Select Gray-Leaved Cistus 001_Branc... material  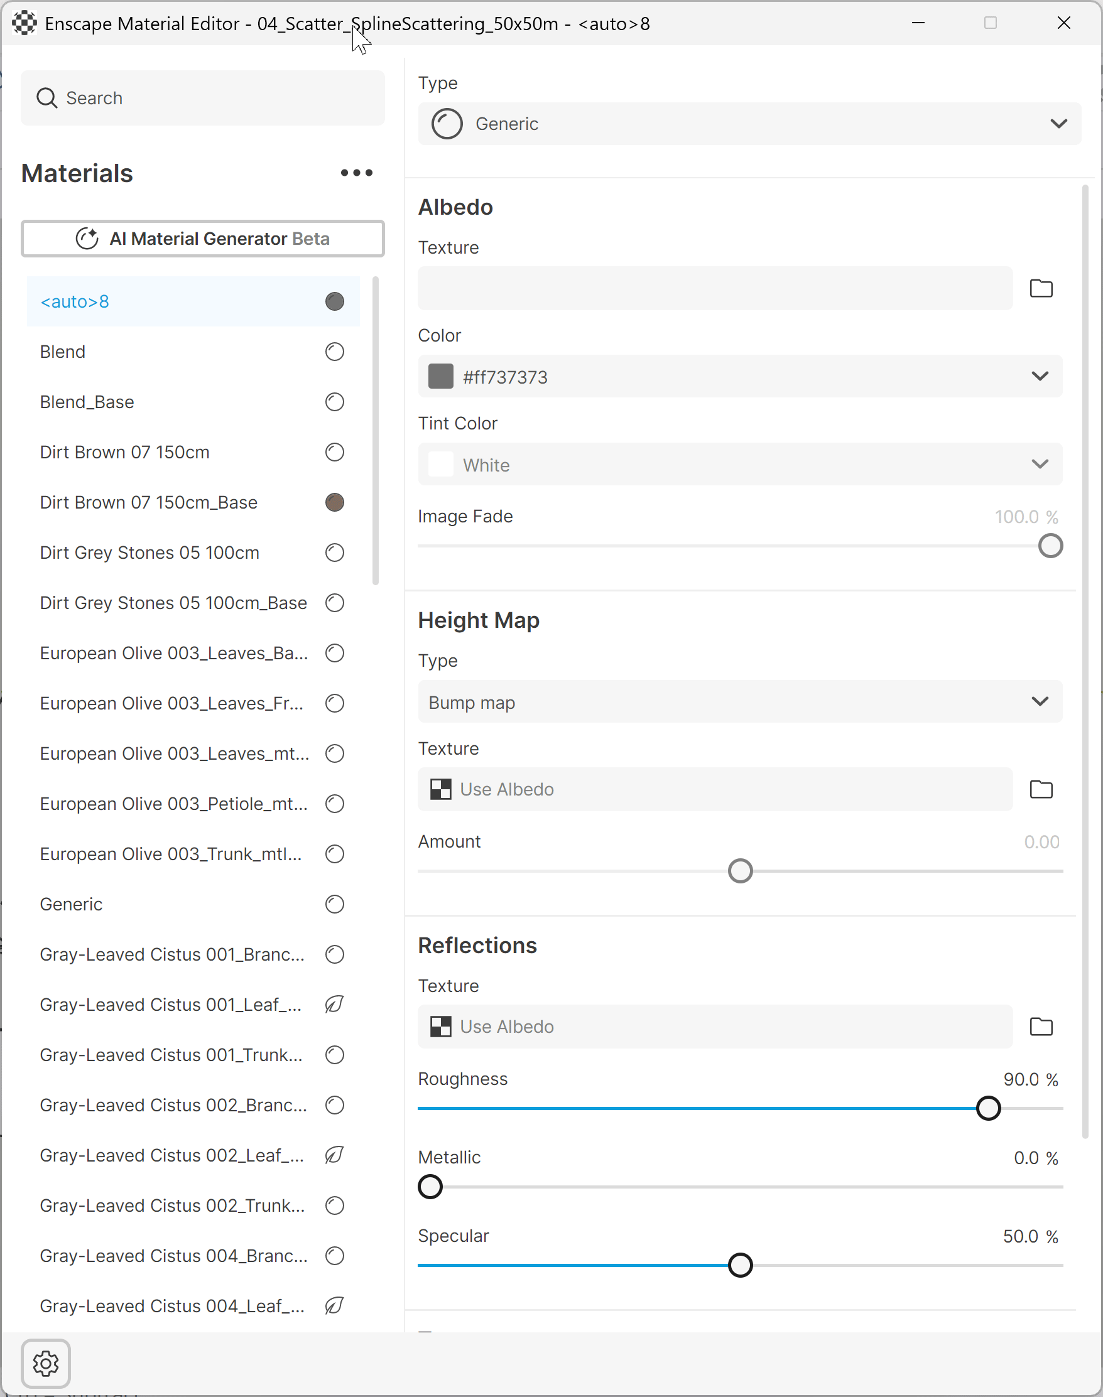[193, 954]
